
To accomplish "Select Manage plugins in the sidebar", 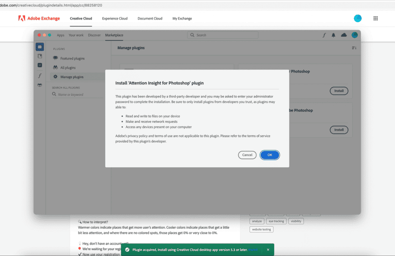I will (78, 77).
